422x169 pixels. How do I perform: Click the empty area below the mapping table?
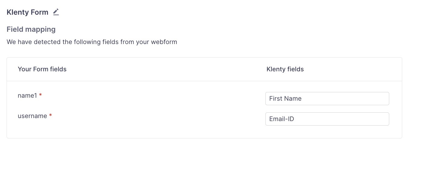point(204,153)
